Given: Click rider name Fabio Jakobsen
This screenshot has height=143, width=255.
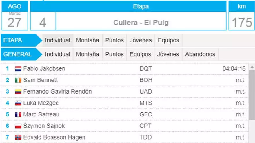Looking at the screenshot, I should tap(44, 69).
